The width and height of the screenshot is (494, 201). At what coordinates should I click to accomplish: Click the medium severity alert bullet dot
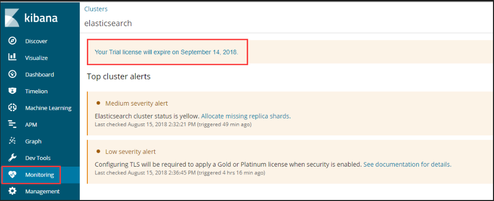[98, 103]
